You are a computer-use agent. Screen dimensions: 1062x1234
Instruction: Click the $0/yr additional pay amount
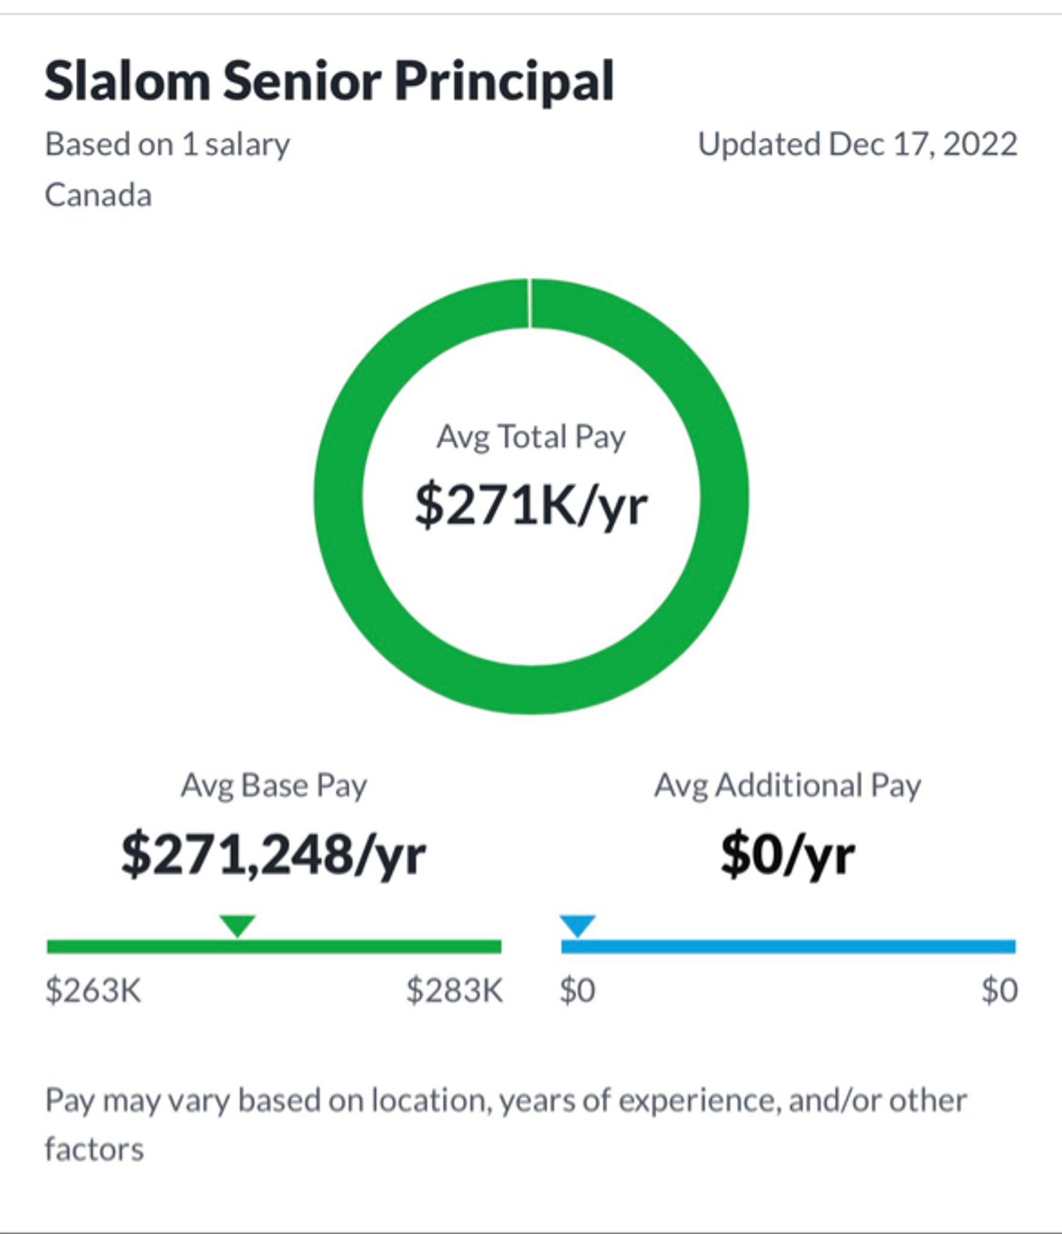788,856
